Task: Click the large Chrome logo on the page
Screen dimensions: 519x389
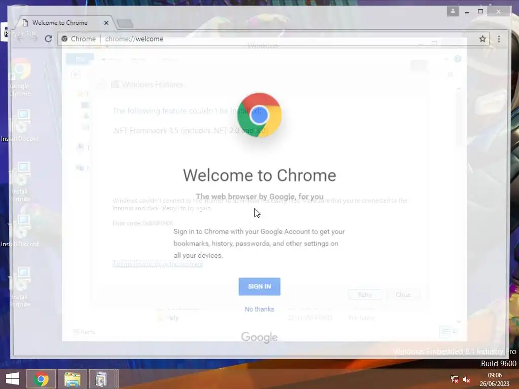Action: click(259, 115)
